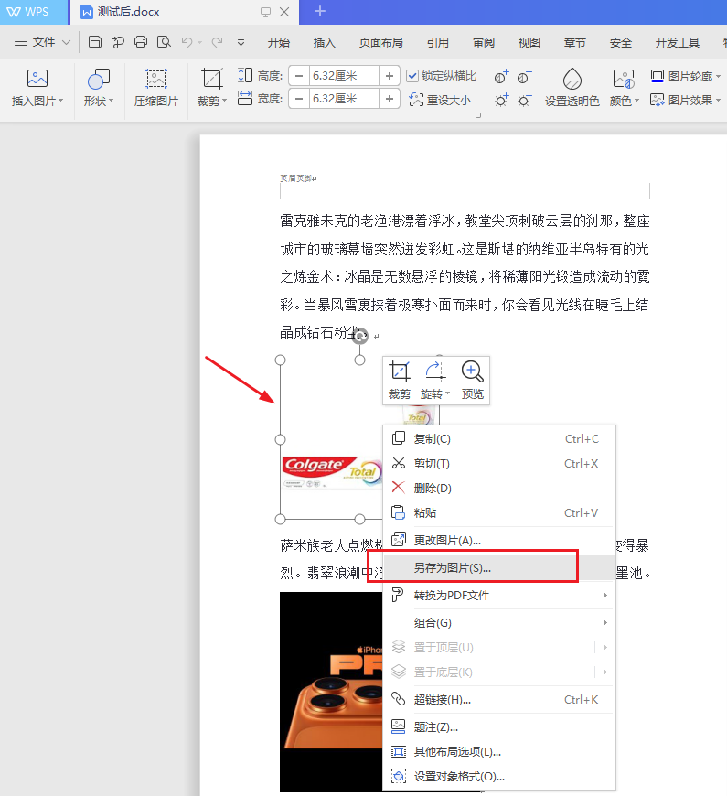Switch to the Home (开始) tab

pyautogui.click(x=279, y=43)
